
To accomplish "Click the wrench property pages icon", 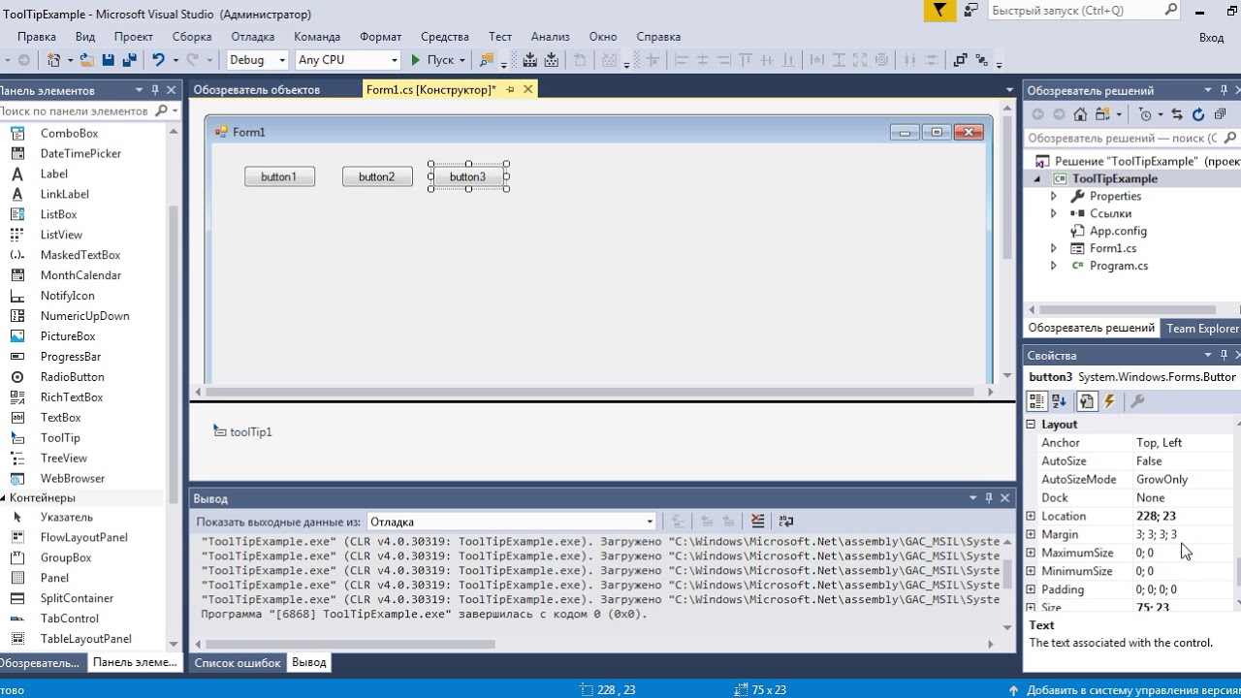I will coord(1138,401).
